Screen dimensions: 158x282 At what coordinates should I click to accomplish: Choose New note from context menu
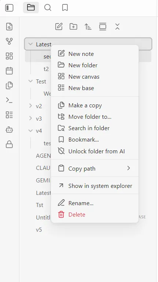coord(95,54)
